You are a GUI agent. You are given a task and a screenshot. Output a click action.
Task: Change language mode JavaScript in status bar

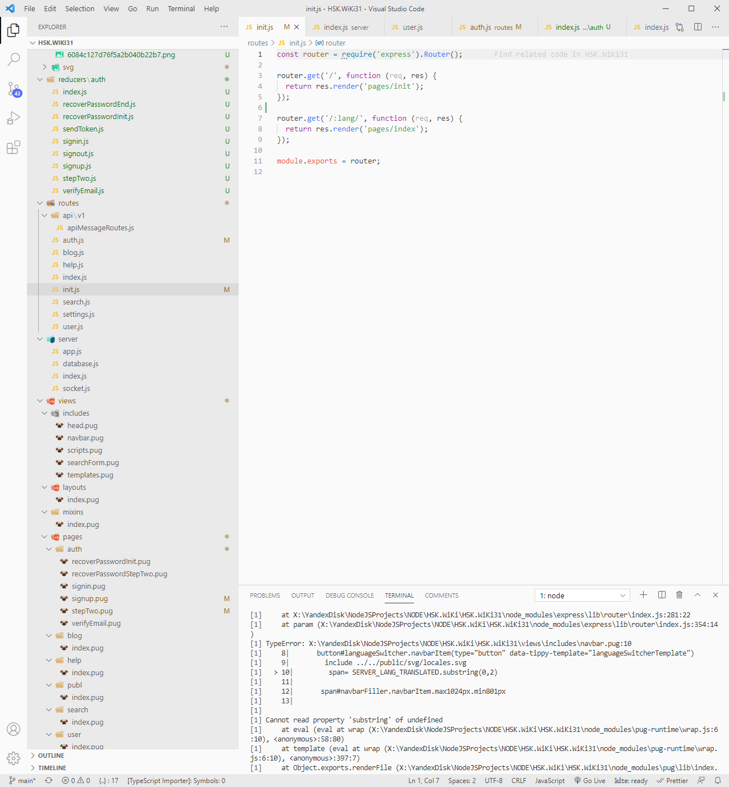pos(550,781)
